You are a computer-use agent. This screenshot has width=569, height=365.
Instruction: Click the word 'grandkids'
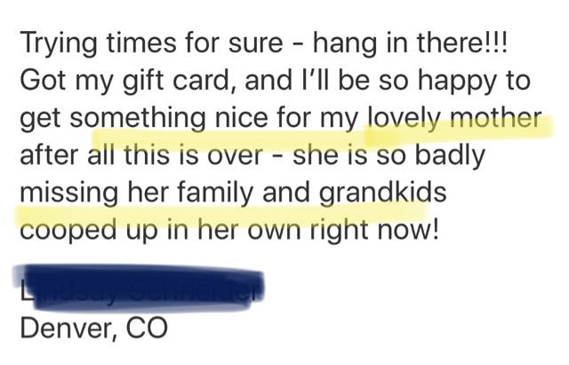383,193
